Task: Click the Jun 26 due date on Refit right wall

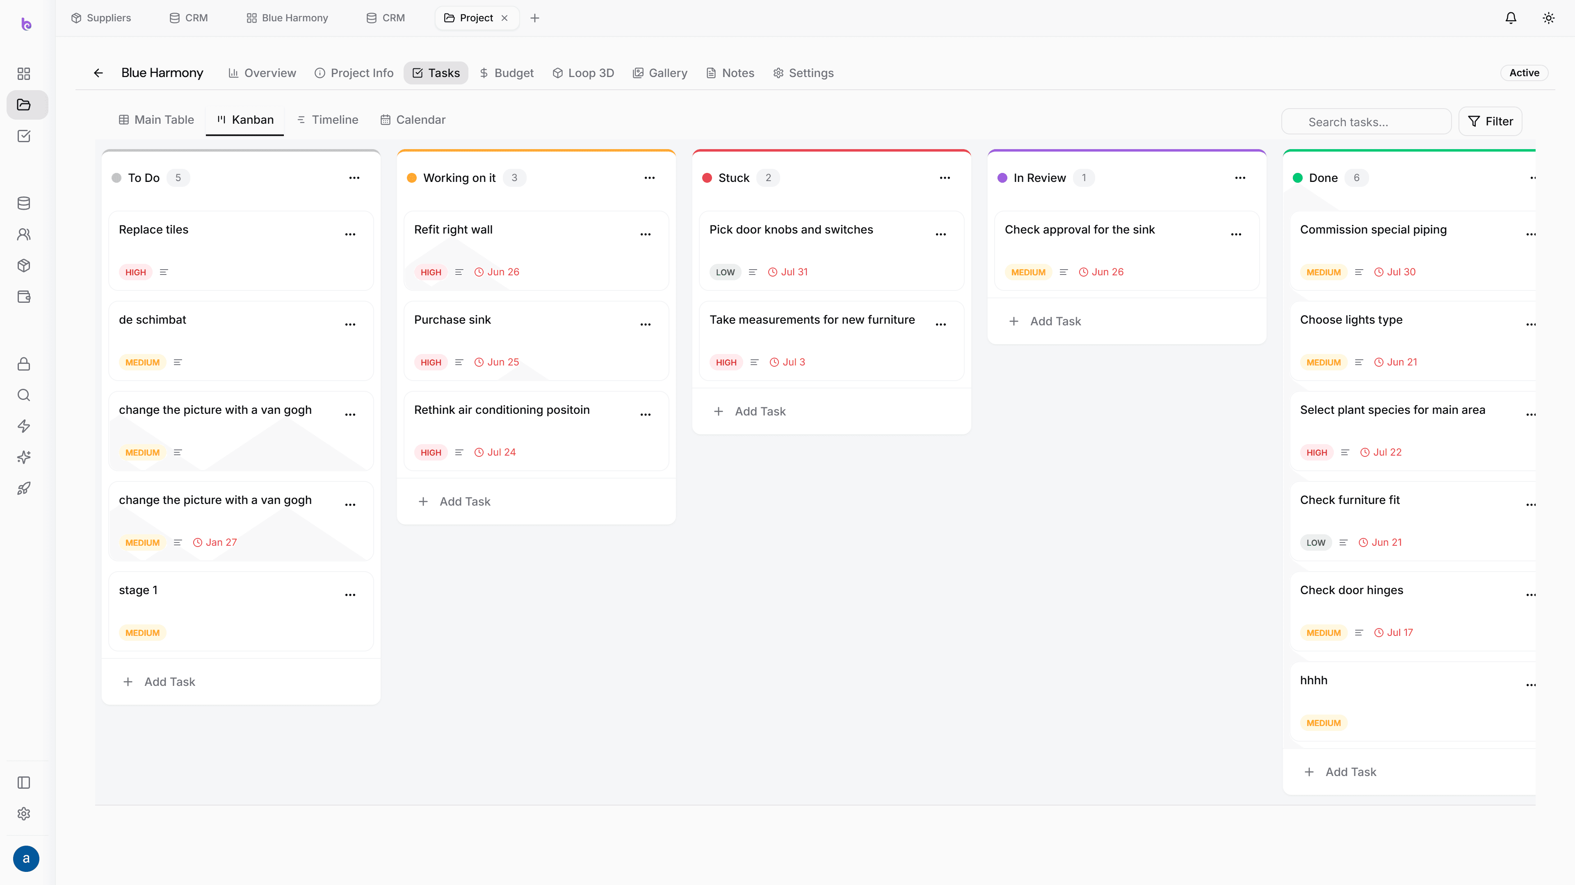Action: coord(497,272)
